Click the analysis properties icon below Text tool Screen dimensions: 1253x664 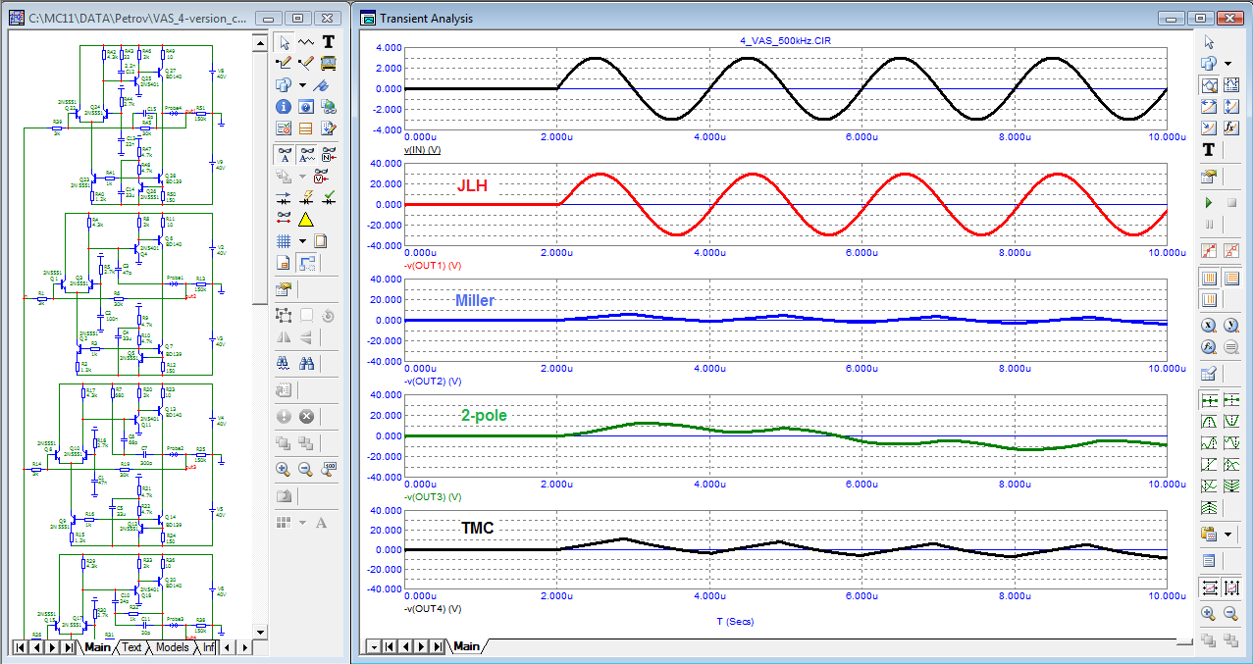pyautogui.click(x=1209, y=177)
